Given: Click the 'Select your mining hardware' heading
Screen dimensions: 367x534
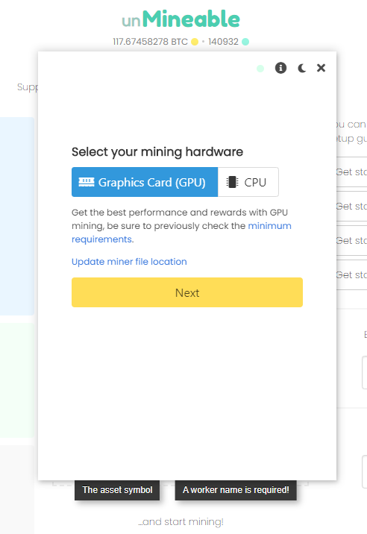Looking at the screenshot, I should (x=157, y=152).
